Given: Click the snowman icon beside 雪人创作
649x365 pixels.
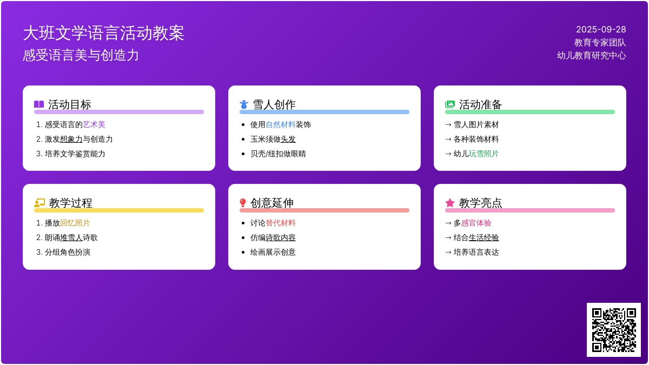Looking at the screenshot, I should 244,104.
